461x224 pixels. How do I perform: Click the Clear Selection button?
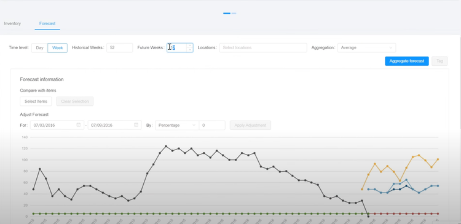tap(75, 102)
